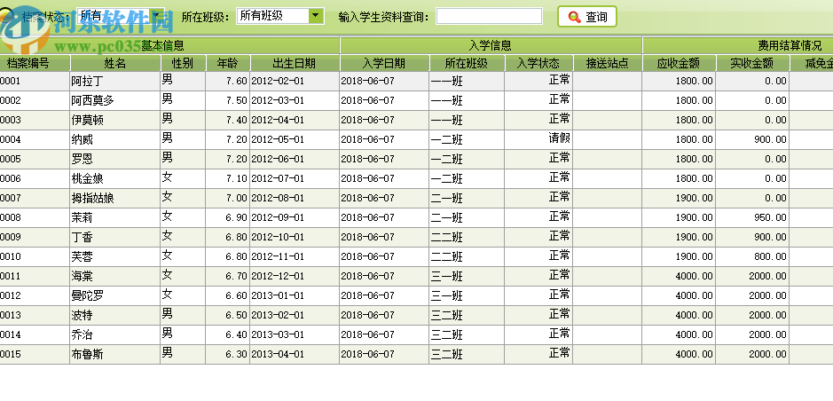Focus the 输入学生资料查询 input field
Viewport: 833px width, 401px height.
pos(489,16)
